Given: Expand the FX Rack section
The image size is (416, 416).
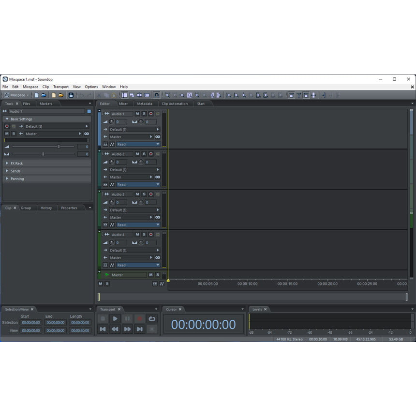Looking at the screenshot, I should point(16,163).
